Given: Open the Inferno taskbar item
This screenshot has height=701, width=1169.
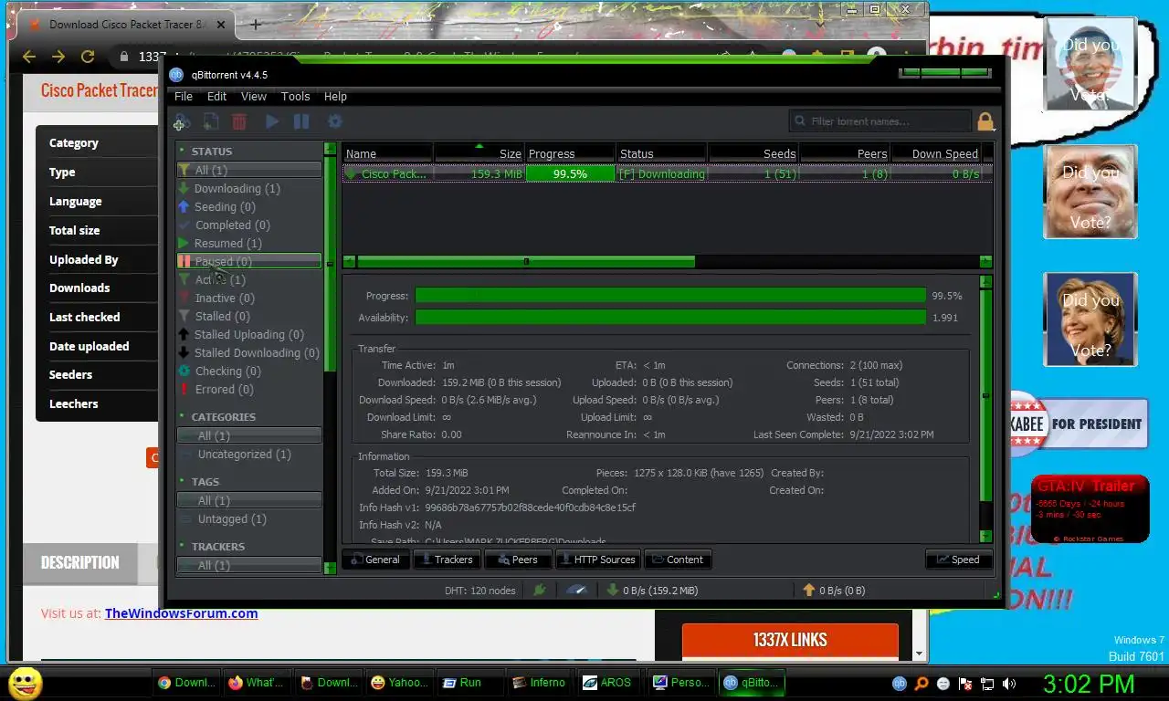Looking at the screenshot, I should click(x=540, y=683).
